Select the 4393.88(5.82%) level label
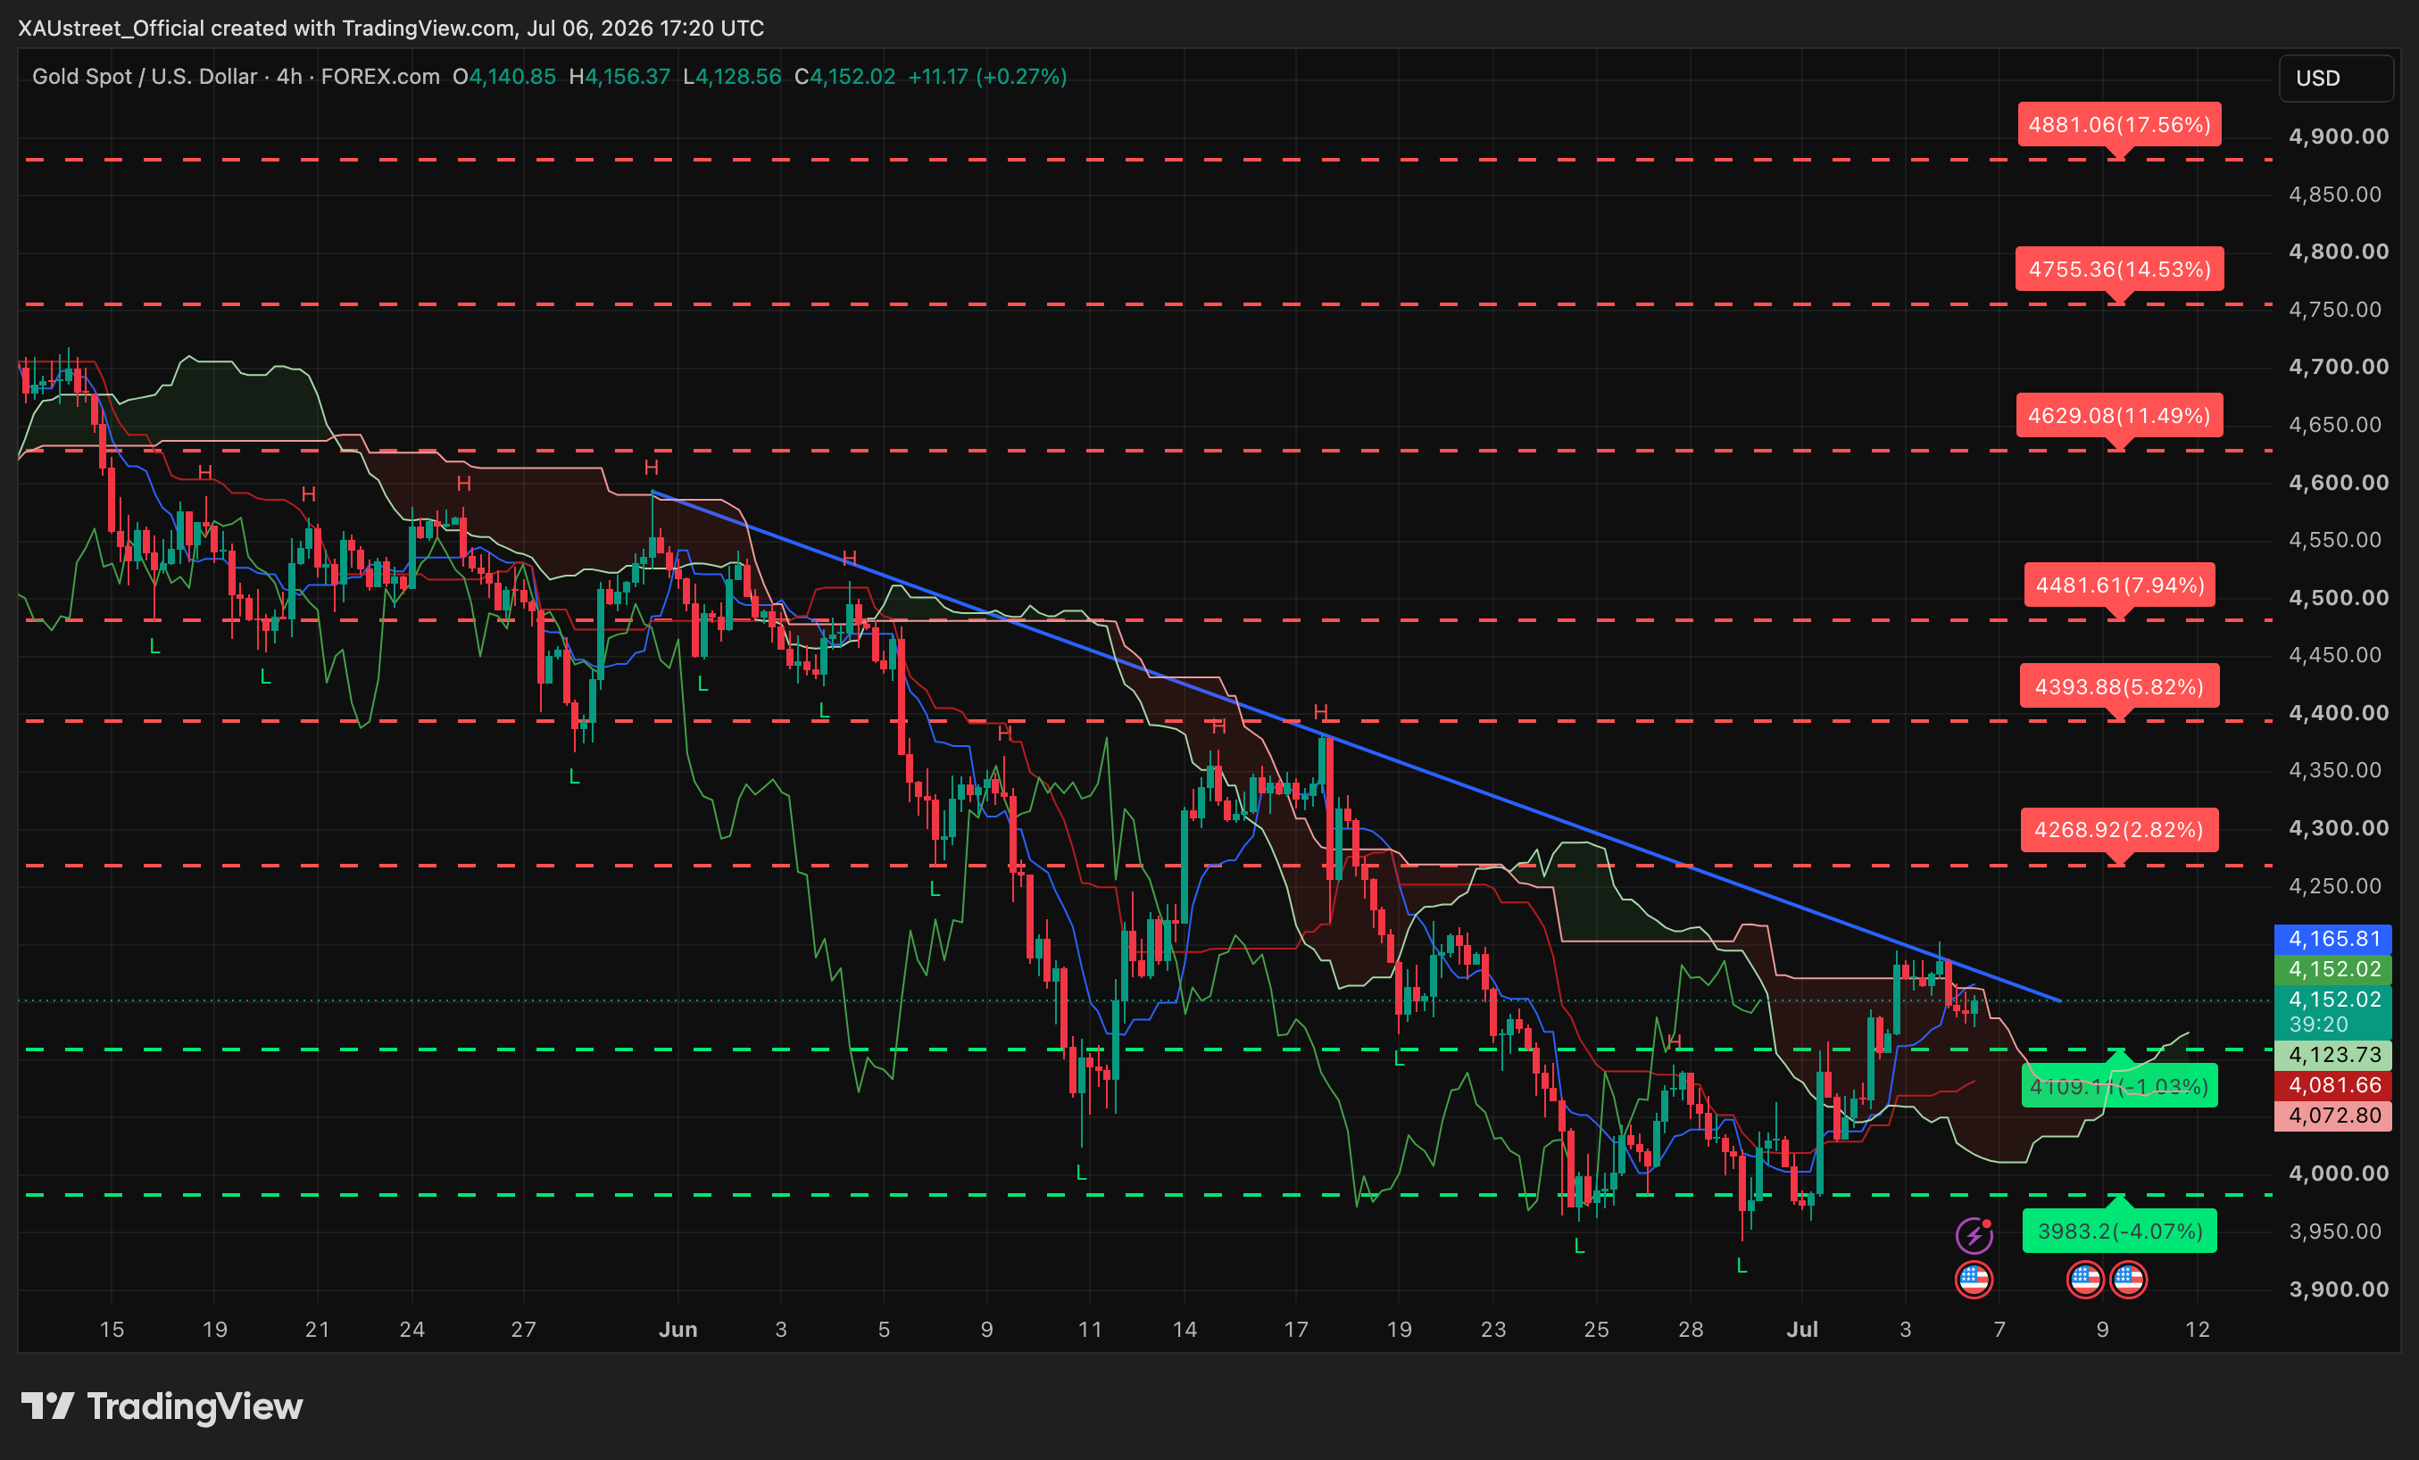 [x=2118, y=686]
